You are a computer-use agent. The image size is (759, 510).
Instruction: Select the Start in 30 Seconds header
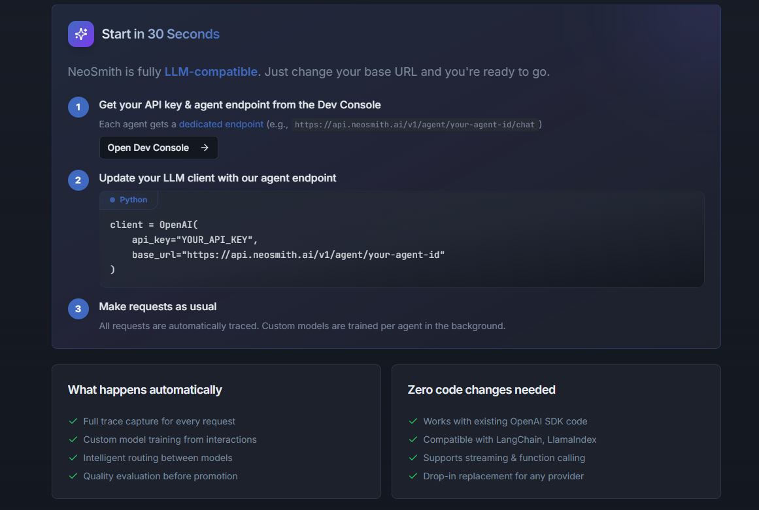(x=160, y=33)
